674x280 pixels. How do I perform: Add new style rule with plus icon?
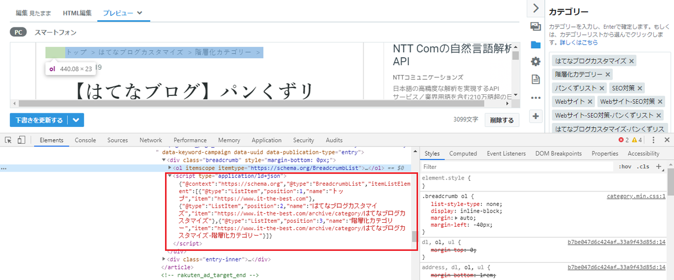coord(659,167)
